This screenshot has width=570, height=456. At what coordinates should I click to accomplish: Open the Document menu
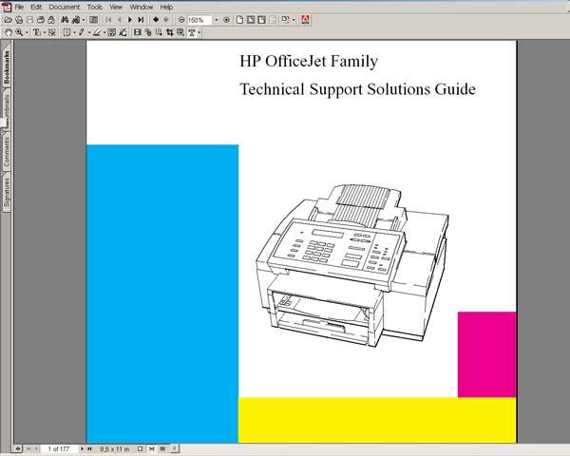click(x=64, y=7)
